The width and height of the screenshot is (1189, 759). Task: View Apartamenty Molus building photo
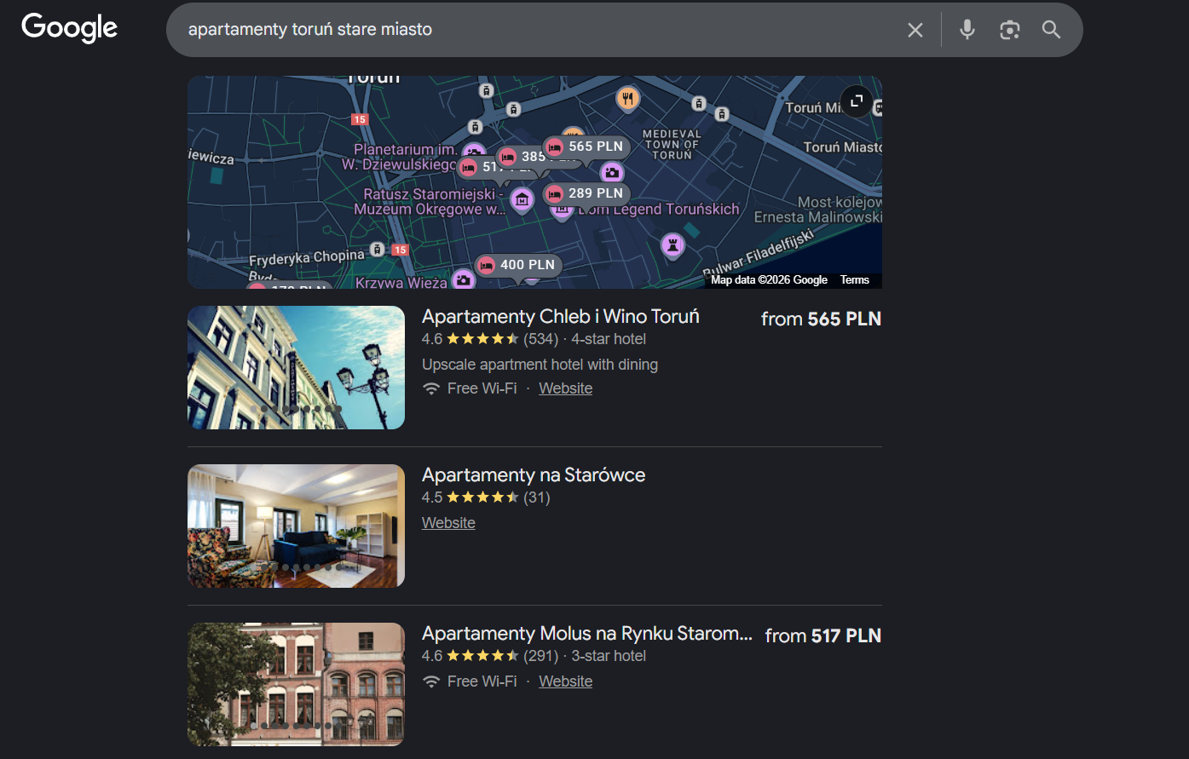coord(296,684)
